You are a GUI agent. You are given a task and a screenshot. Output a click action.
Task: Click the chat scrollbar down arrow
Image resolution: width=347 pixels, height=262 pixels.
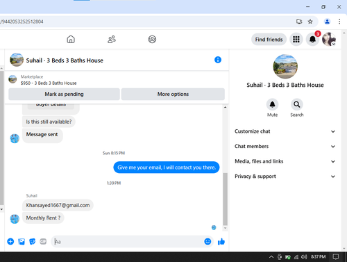coord(225,228)
